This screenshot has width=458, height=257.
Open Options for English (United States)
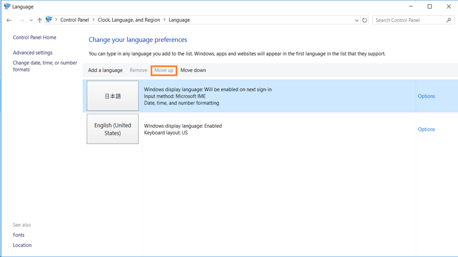[x=426, y=129]
